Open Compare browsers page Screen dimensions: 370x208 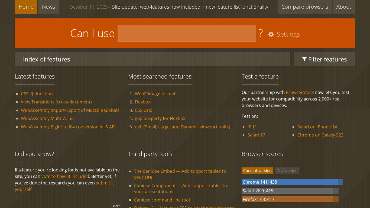(304, 7)
